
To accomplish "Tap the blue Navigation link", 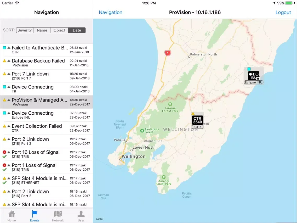I will [111, 12].
